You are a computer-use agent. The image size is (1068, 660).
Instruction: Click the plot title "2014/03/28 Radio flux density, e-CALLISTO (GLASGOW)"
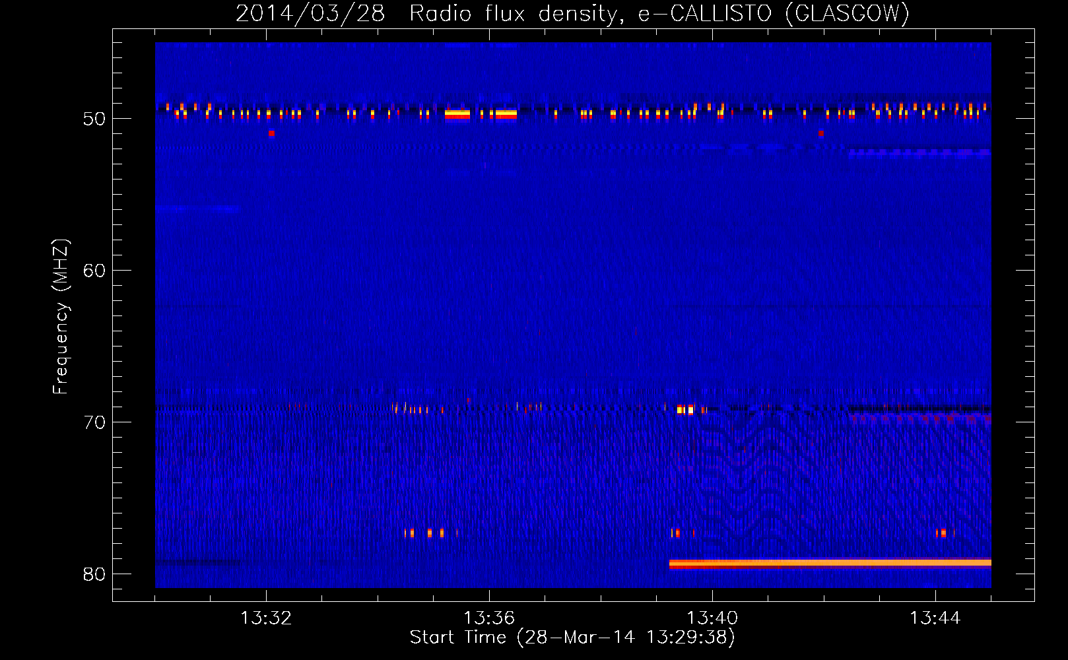(x=572, y=13)
